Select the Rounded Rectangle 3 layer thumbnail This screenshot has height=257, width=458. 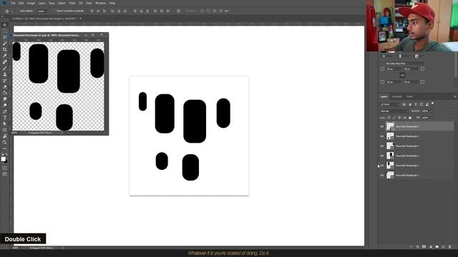[x=390, y=156]
